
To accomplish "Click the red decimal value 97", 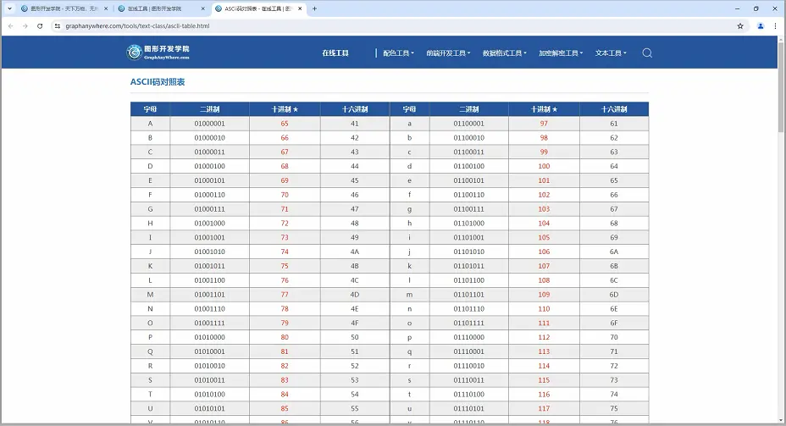I will (544, 124).
